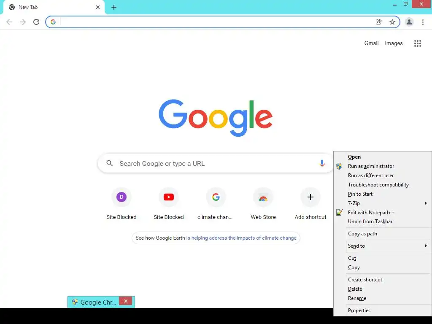Click the Google icon in address bar
This screenshot has width=432, height=324.
[53, 22]
